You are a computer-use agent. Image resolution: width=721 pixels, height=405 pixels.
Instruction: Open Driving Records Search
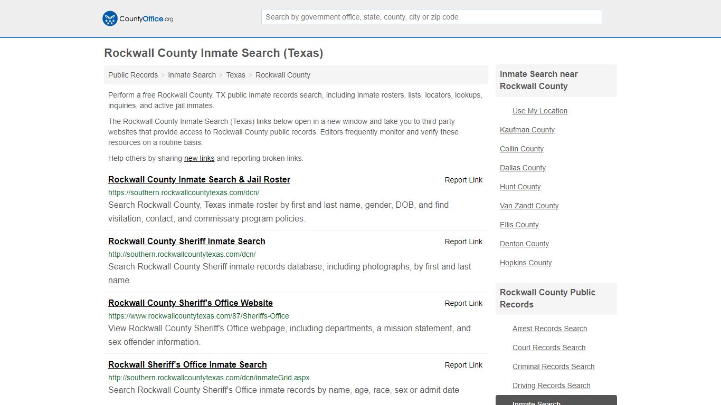click(x=552, y=385)
